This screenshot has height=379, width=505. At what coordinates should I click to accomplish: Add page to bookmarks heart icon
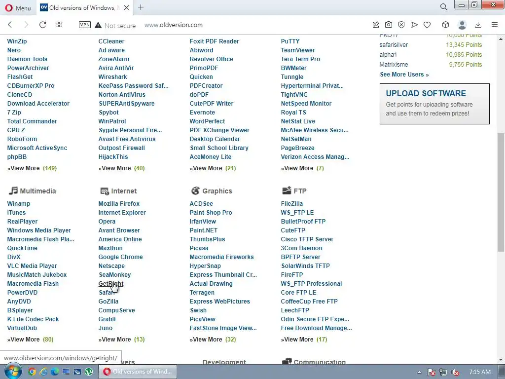click(427, 25)
